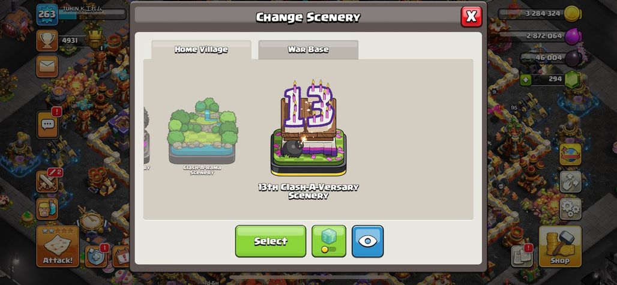Viewport: 617px width, 285px height.
Task: Tap the Attack! map button
Action: coord(58,247)
